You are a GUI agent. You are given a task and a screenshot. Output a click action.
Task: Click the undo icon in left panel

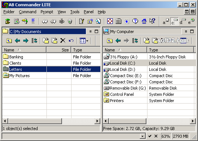point(71,41)
